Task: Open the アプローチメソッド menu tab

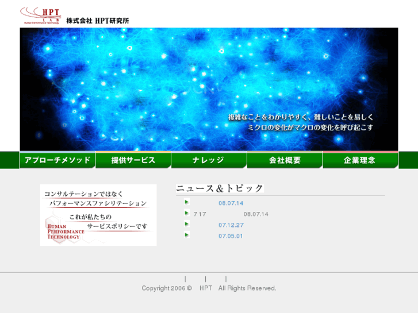Action: [x=57, y=160]
